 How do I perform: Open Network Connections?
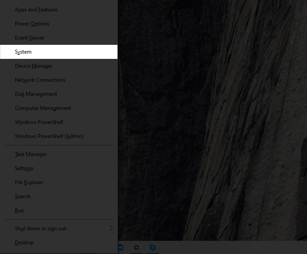40,80
